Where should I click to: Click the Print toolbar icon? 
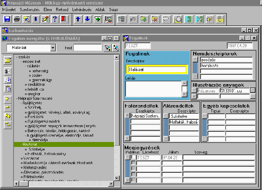click(x=16, y=19)
